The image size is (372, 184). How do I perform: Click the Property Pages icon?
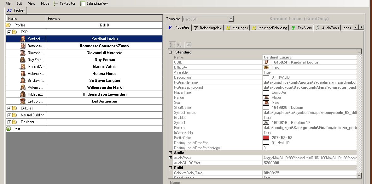click(188, 45)
